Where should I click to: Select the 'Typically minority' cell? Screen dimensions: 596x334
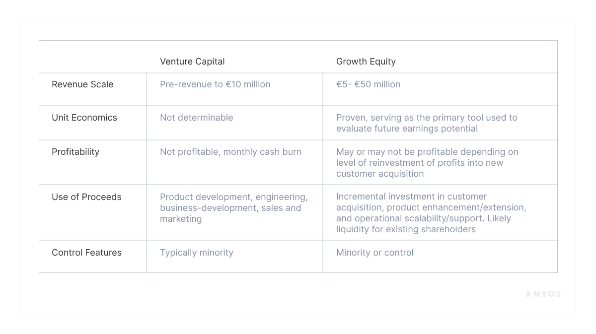click(x=196, y=253)
